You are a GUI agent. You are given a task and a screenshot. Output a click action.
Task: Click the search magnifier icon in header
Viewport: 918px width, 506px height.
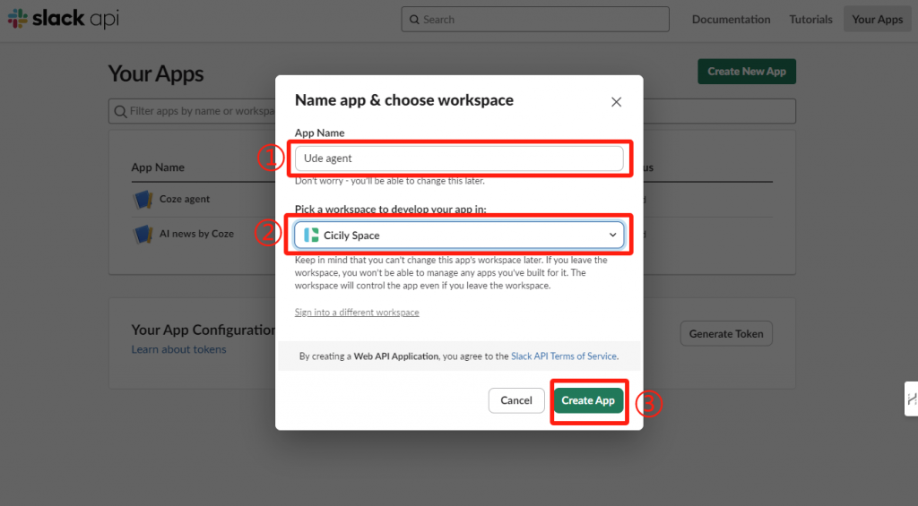[414, 20]
